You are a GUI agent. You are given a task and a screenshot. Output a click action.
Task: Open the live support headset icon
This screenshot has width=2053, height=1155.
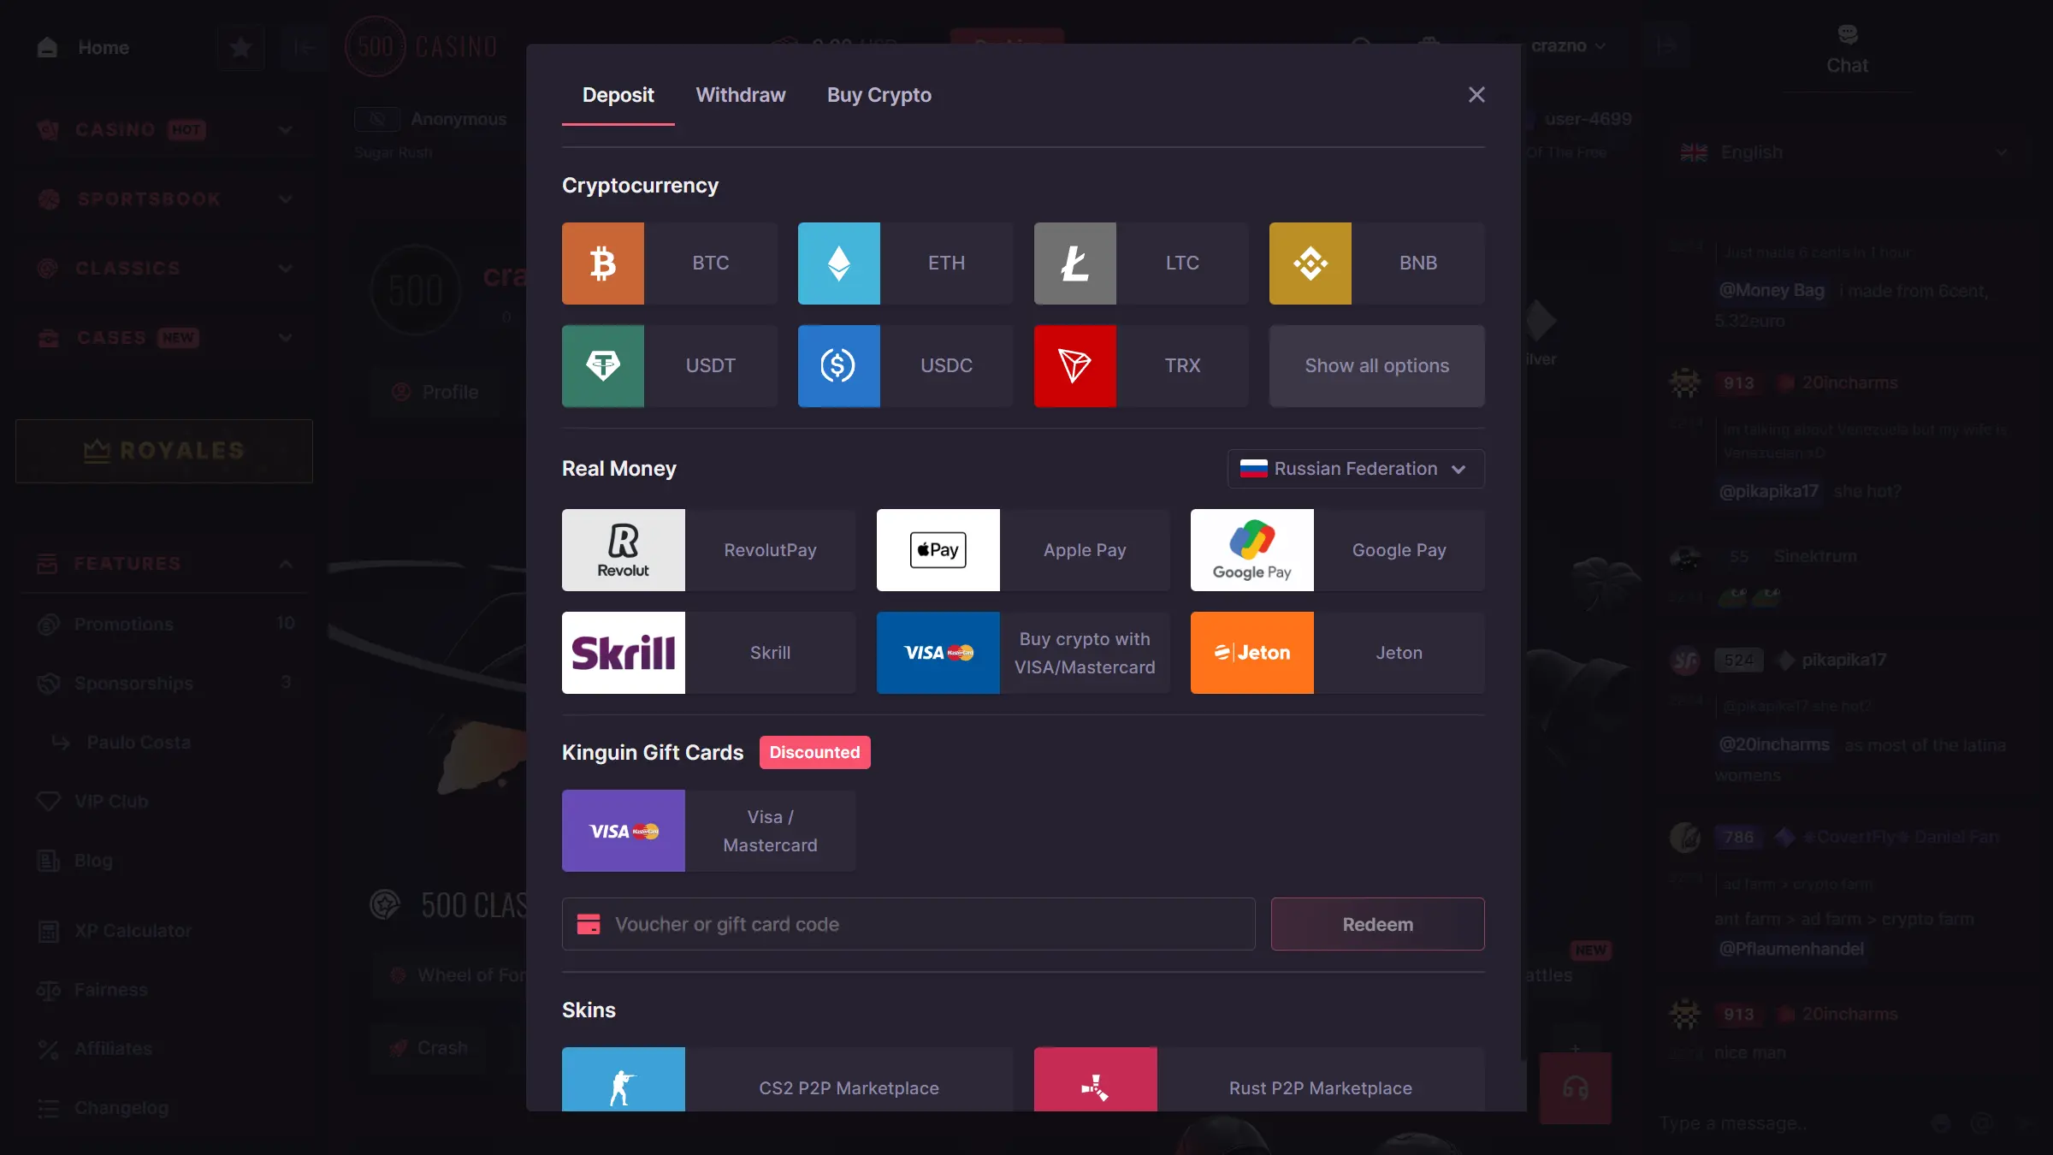1576,1088
